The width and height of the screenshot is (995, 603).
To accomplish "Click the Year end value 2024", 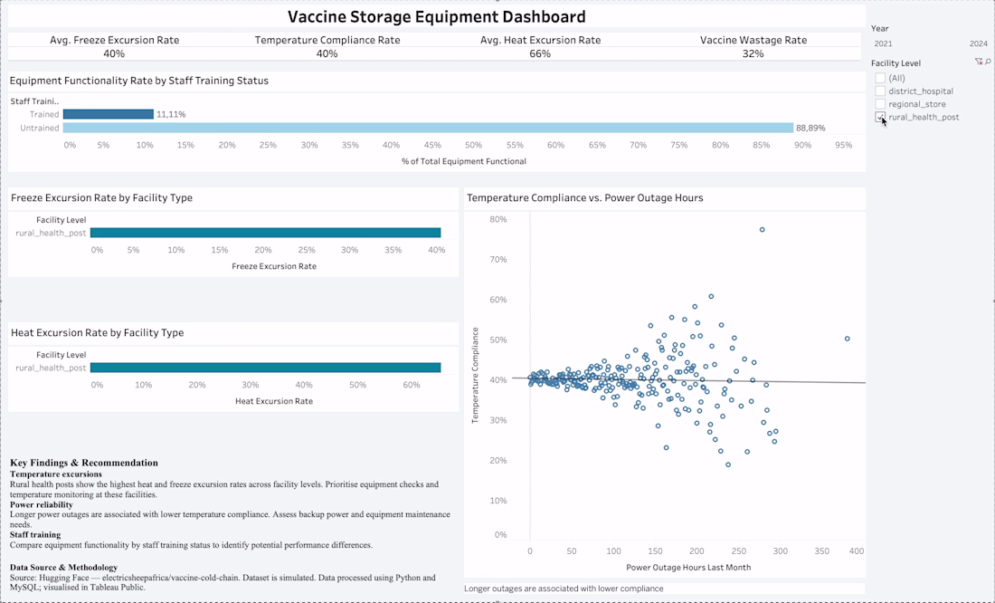I will [979, 43].
